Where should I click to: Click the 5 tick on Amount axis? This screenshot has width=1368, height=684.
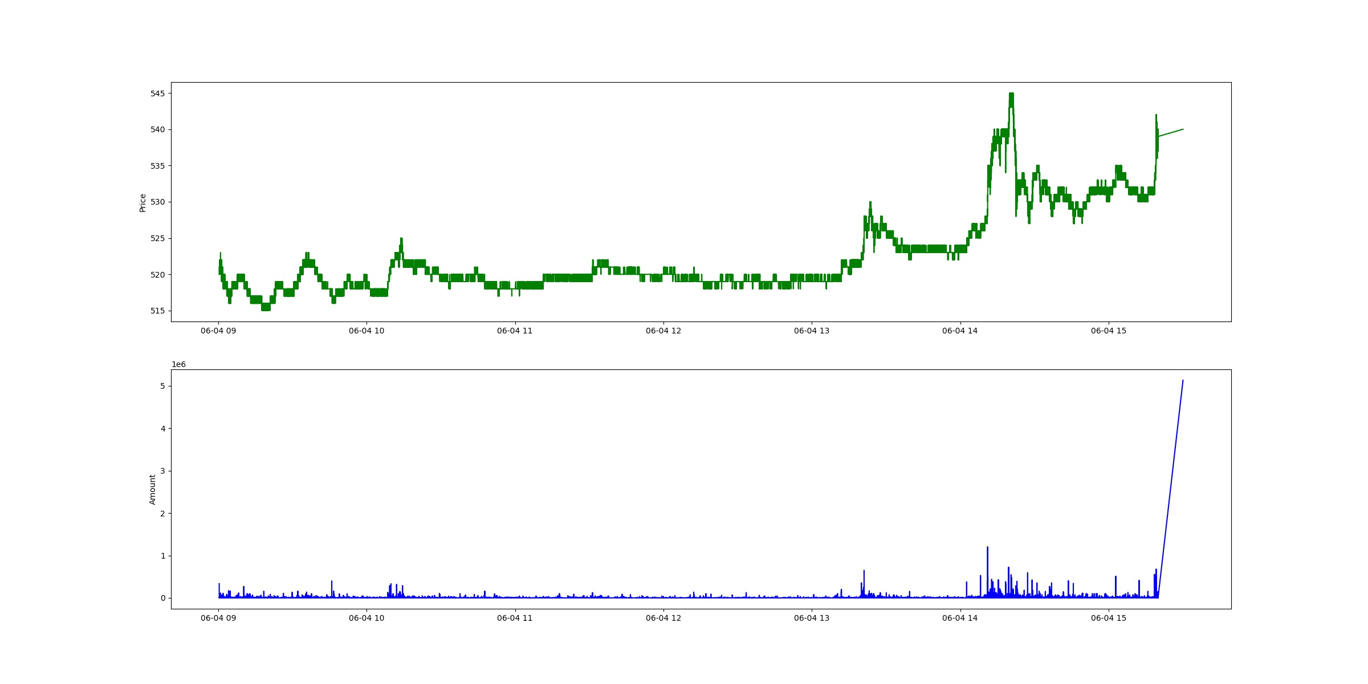click(x=162, y=386)
